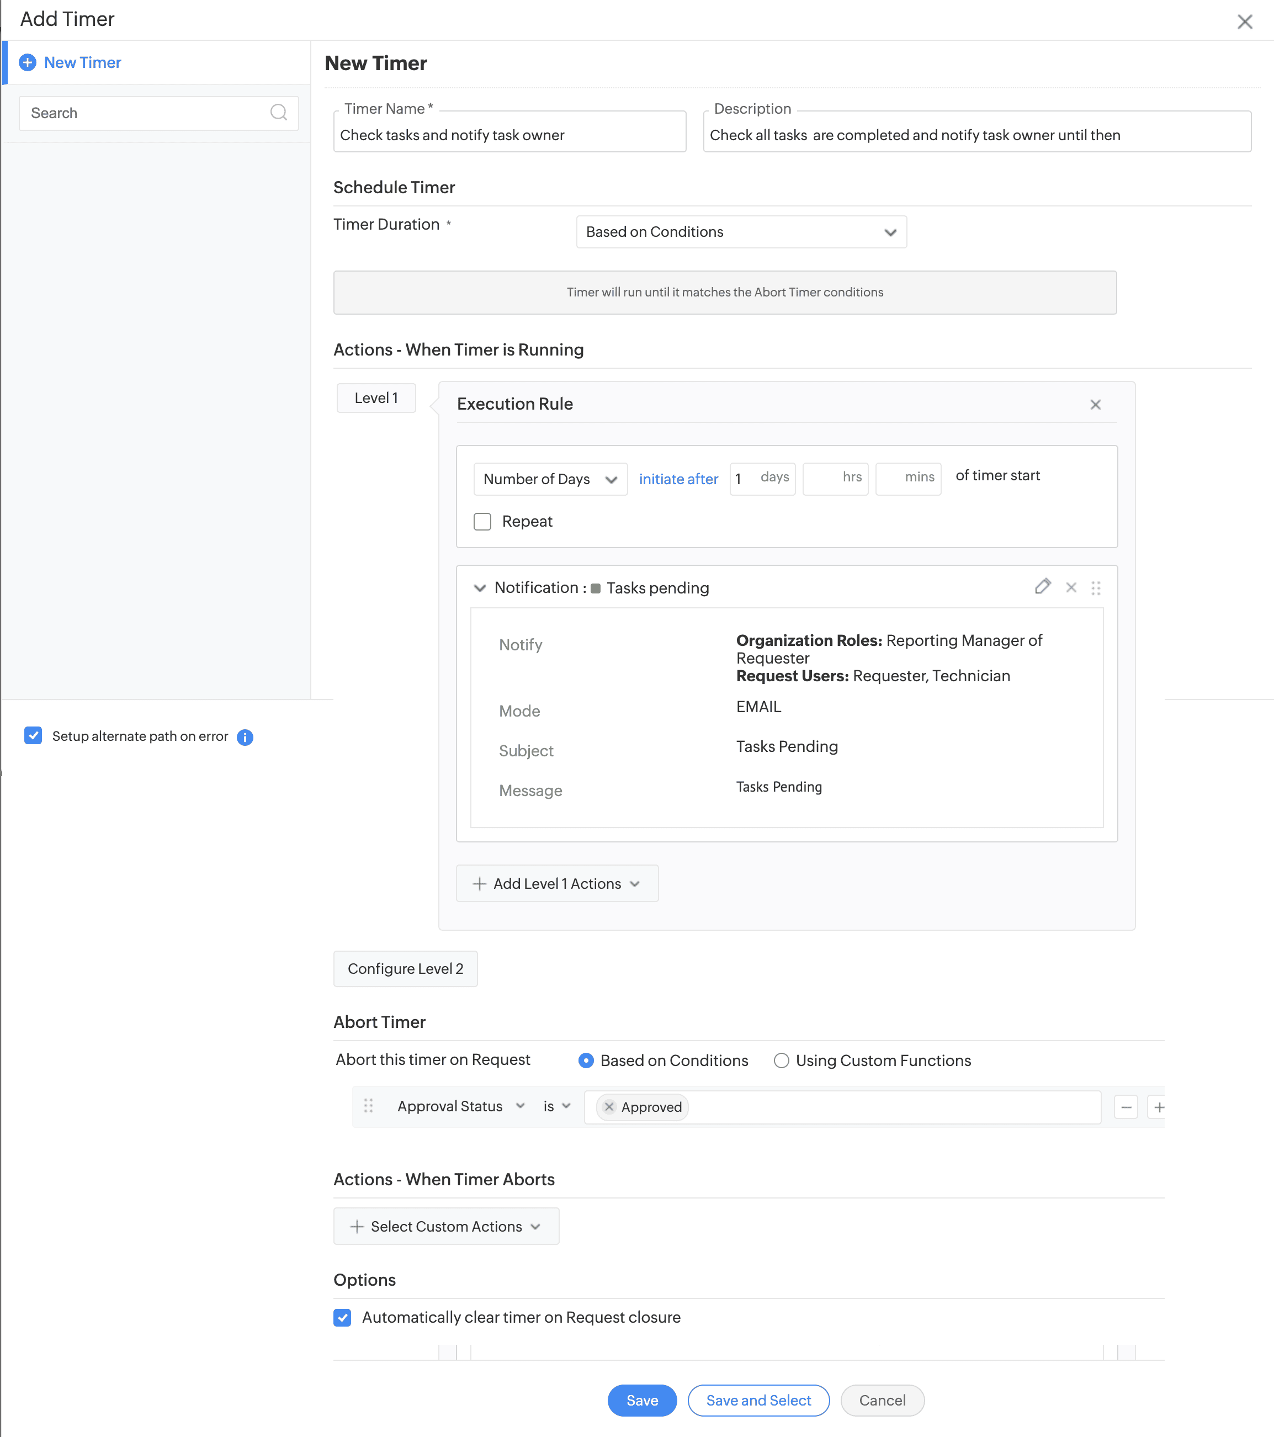The width and height of the screenshot is (1274, 1437).
Task: Collapse the Notification section chevron
Action: (x=480, y=588)
